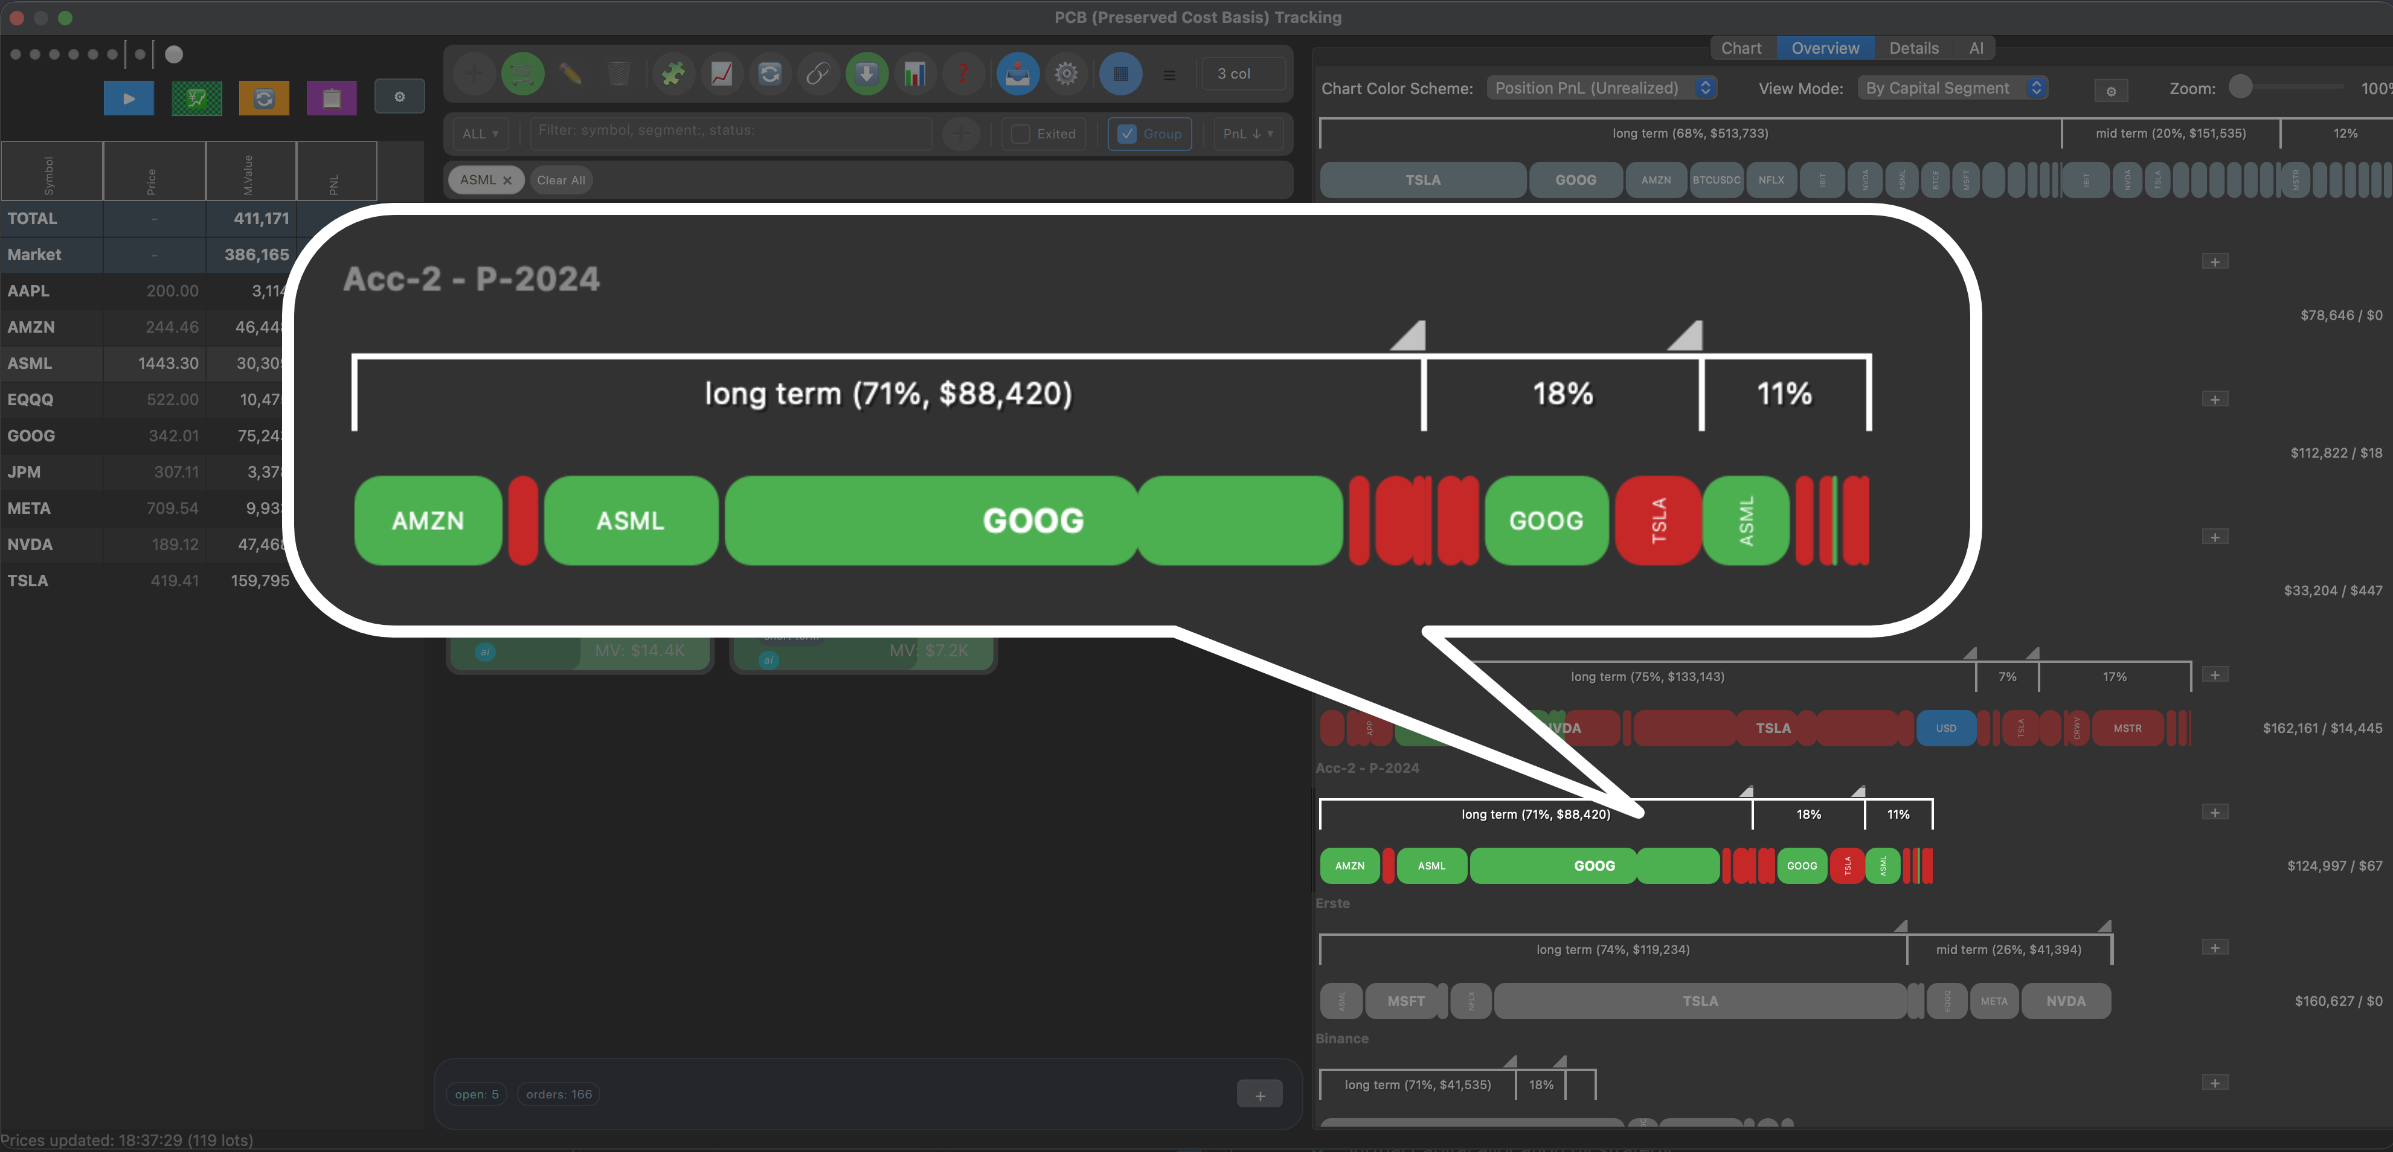Open the gear button beside the purple clipboard

click(399, 97)
